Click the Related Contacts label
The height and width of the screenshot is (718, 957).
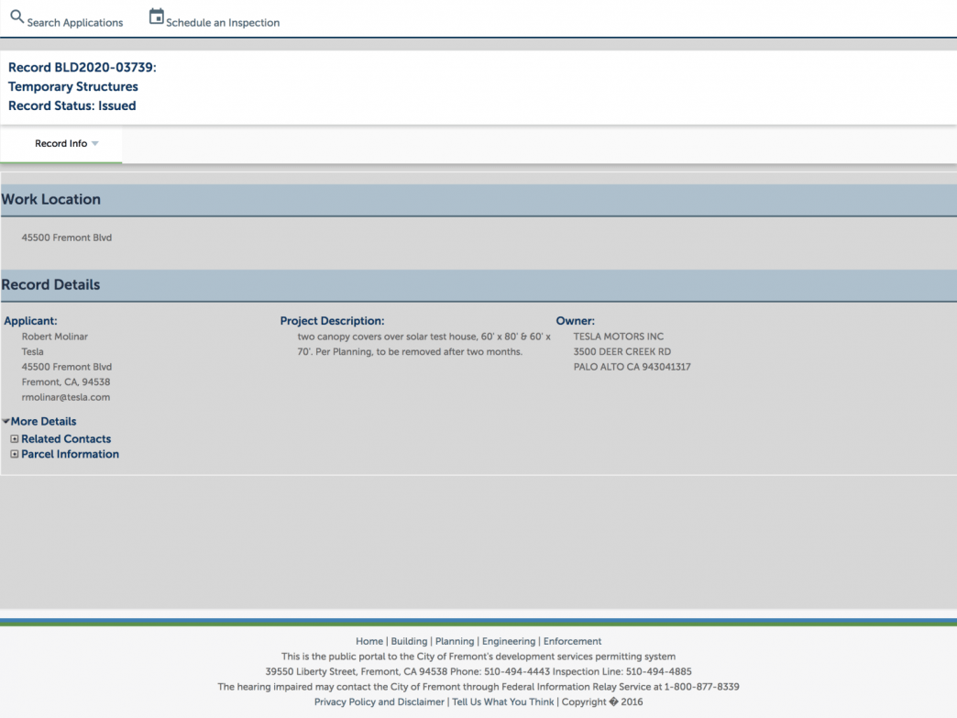66,439
